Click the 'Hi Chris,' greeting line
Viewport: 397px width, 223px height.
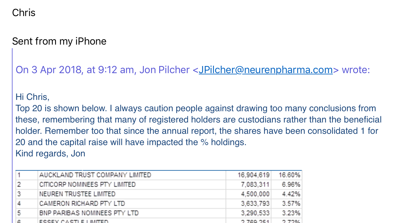click(x=32, y=97)
